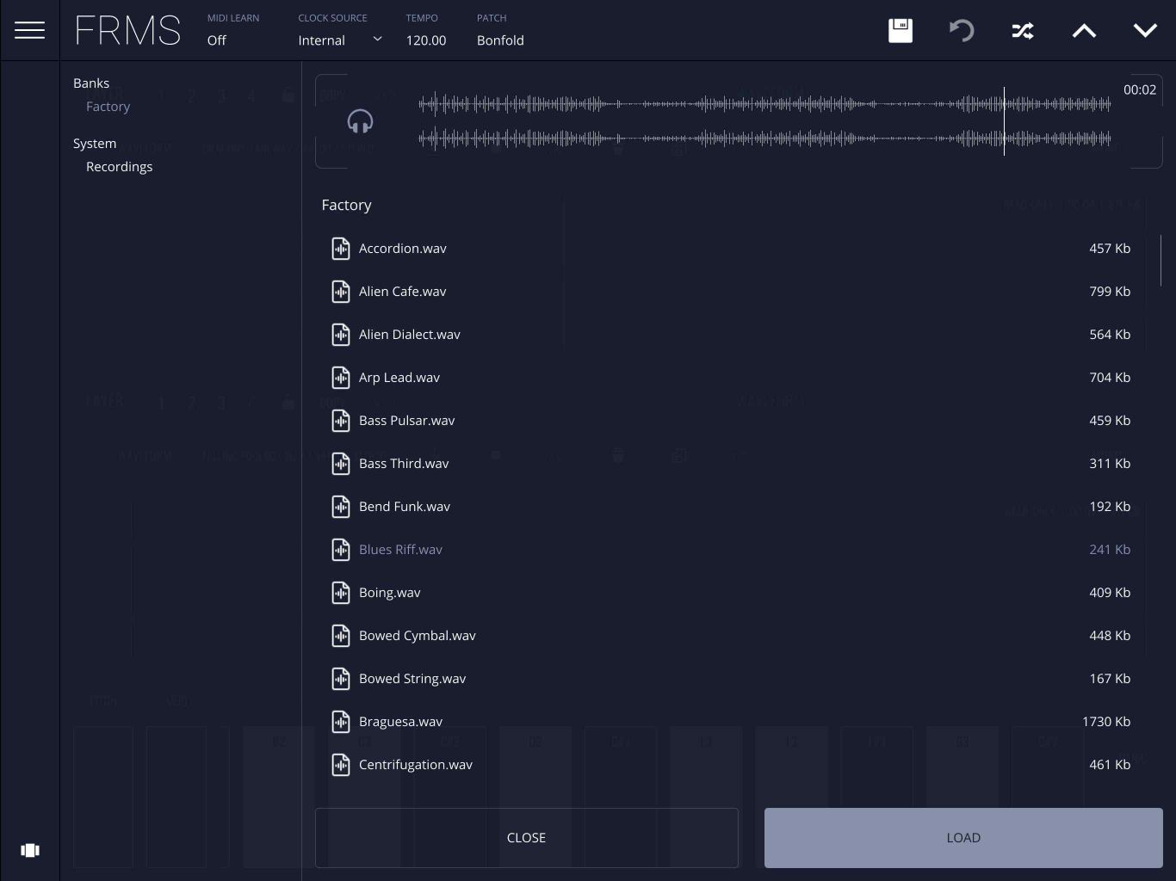Click the save patch floppy disk icon
Viewport: 1176px width, 881px height.
pos(900,30)
